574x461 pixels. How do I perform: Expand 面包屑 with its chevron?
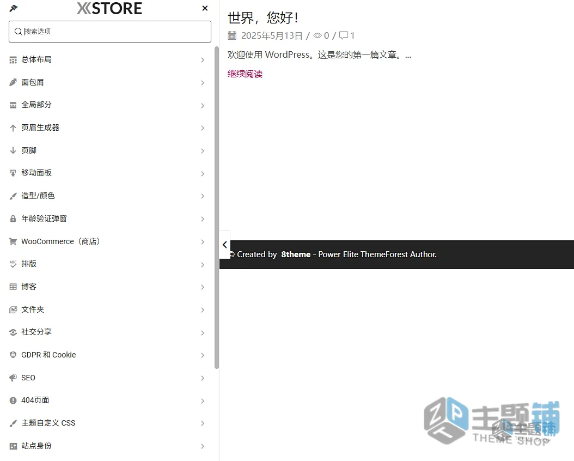tap(203, 83)
